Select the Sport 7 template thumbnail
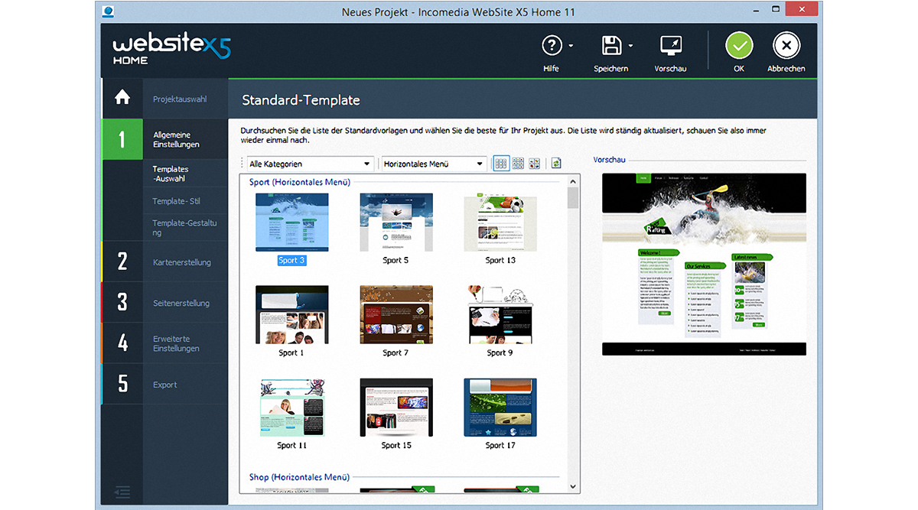Viewport: 918px width, 510px height. pos(396,315)
